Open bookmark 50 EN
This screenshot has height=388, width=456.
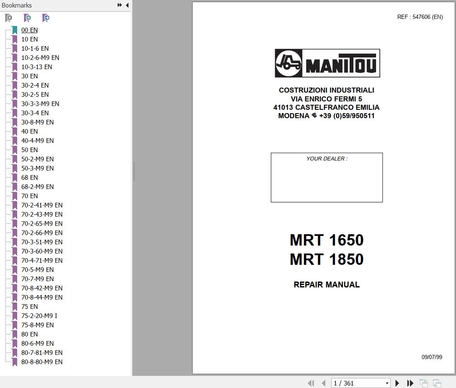tap(29, 150)
